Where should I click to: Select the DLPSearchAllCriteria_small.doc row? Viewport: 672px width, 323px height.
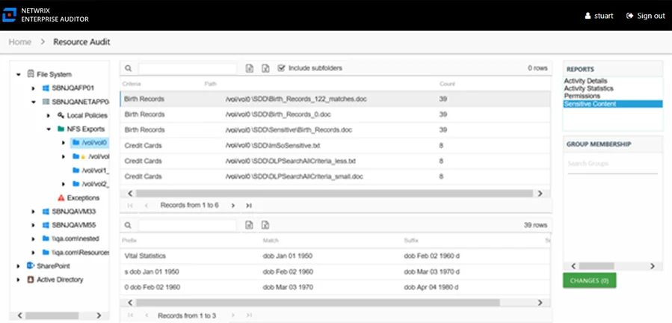click(335, 176)
